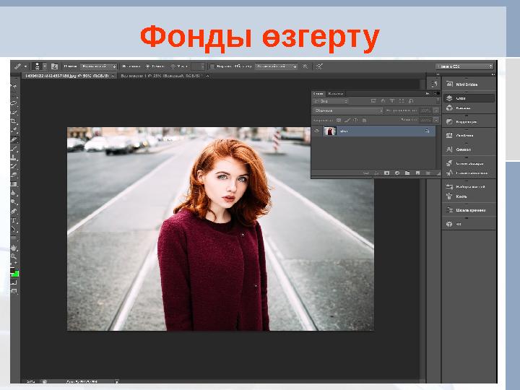Image resolution: width=520 pixels, height=390 pixels.
Task: Click the screen mode icon in the toolbox
Action: [x=14, y=292]
